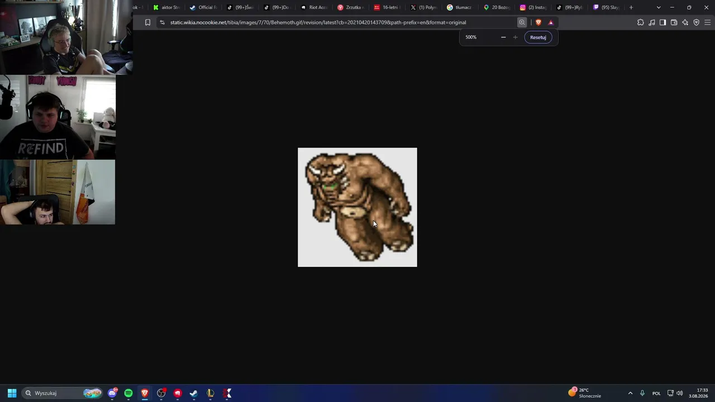
Task: Expand the hidden system tray icons
Action: [630, 393]
